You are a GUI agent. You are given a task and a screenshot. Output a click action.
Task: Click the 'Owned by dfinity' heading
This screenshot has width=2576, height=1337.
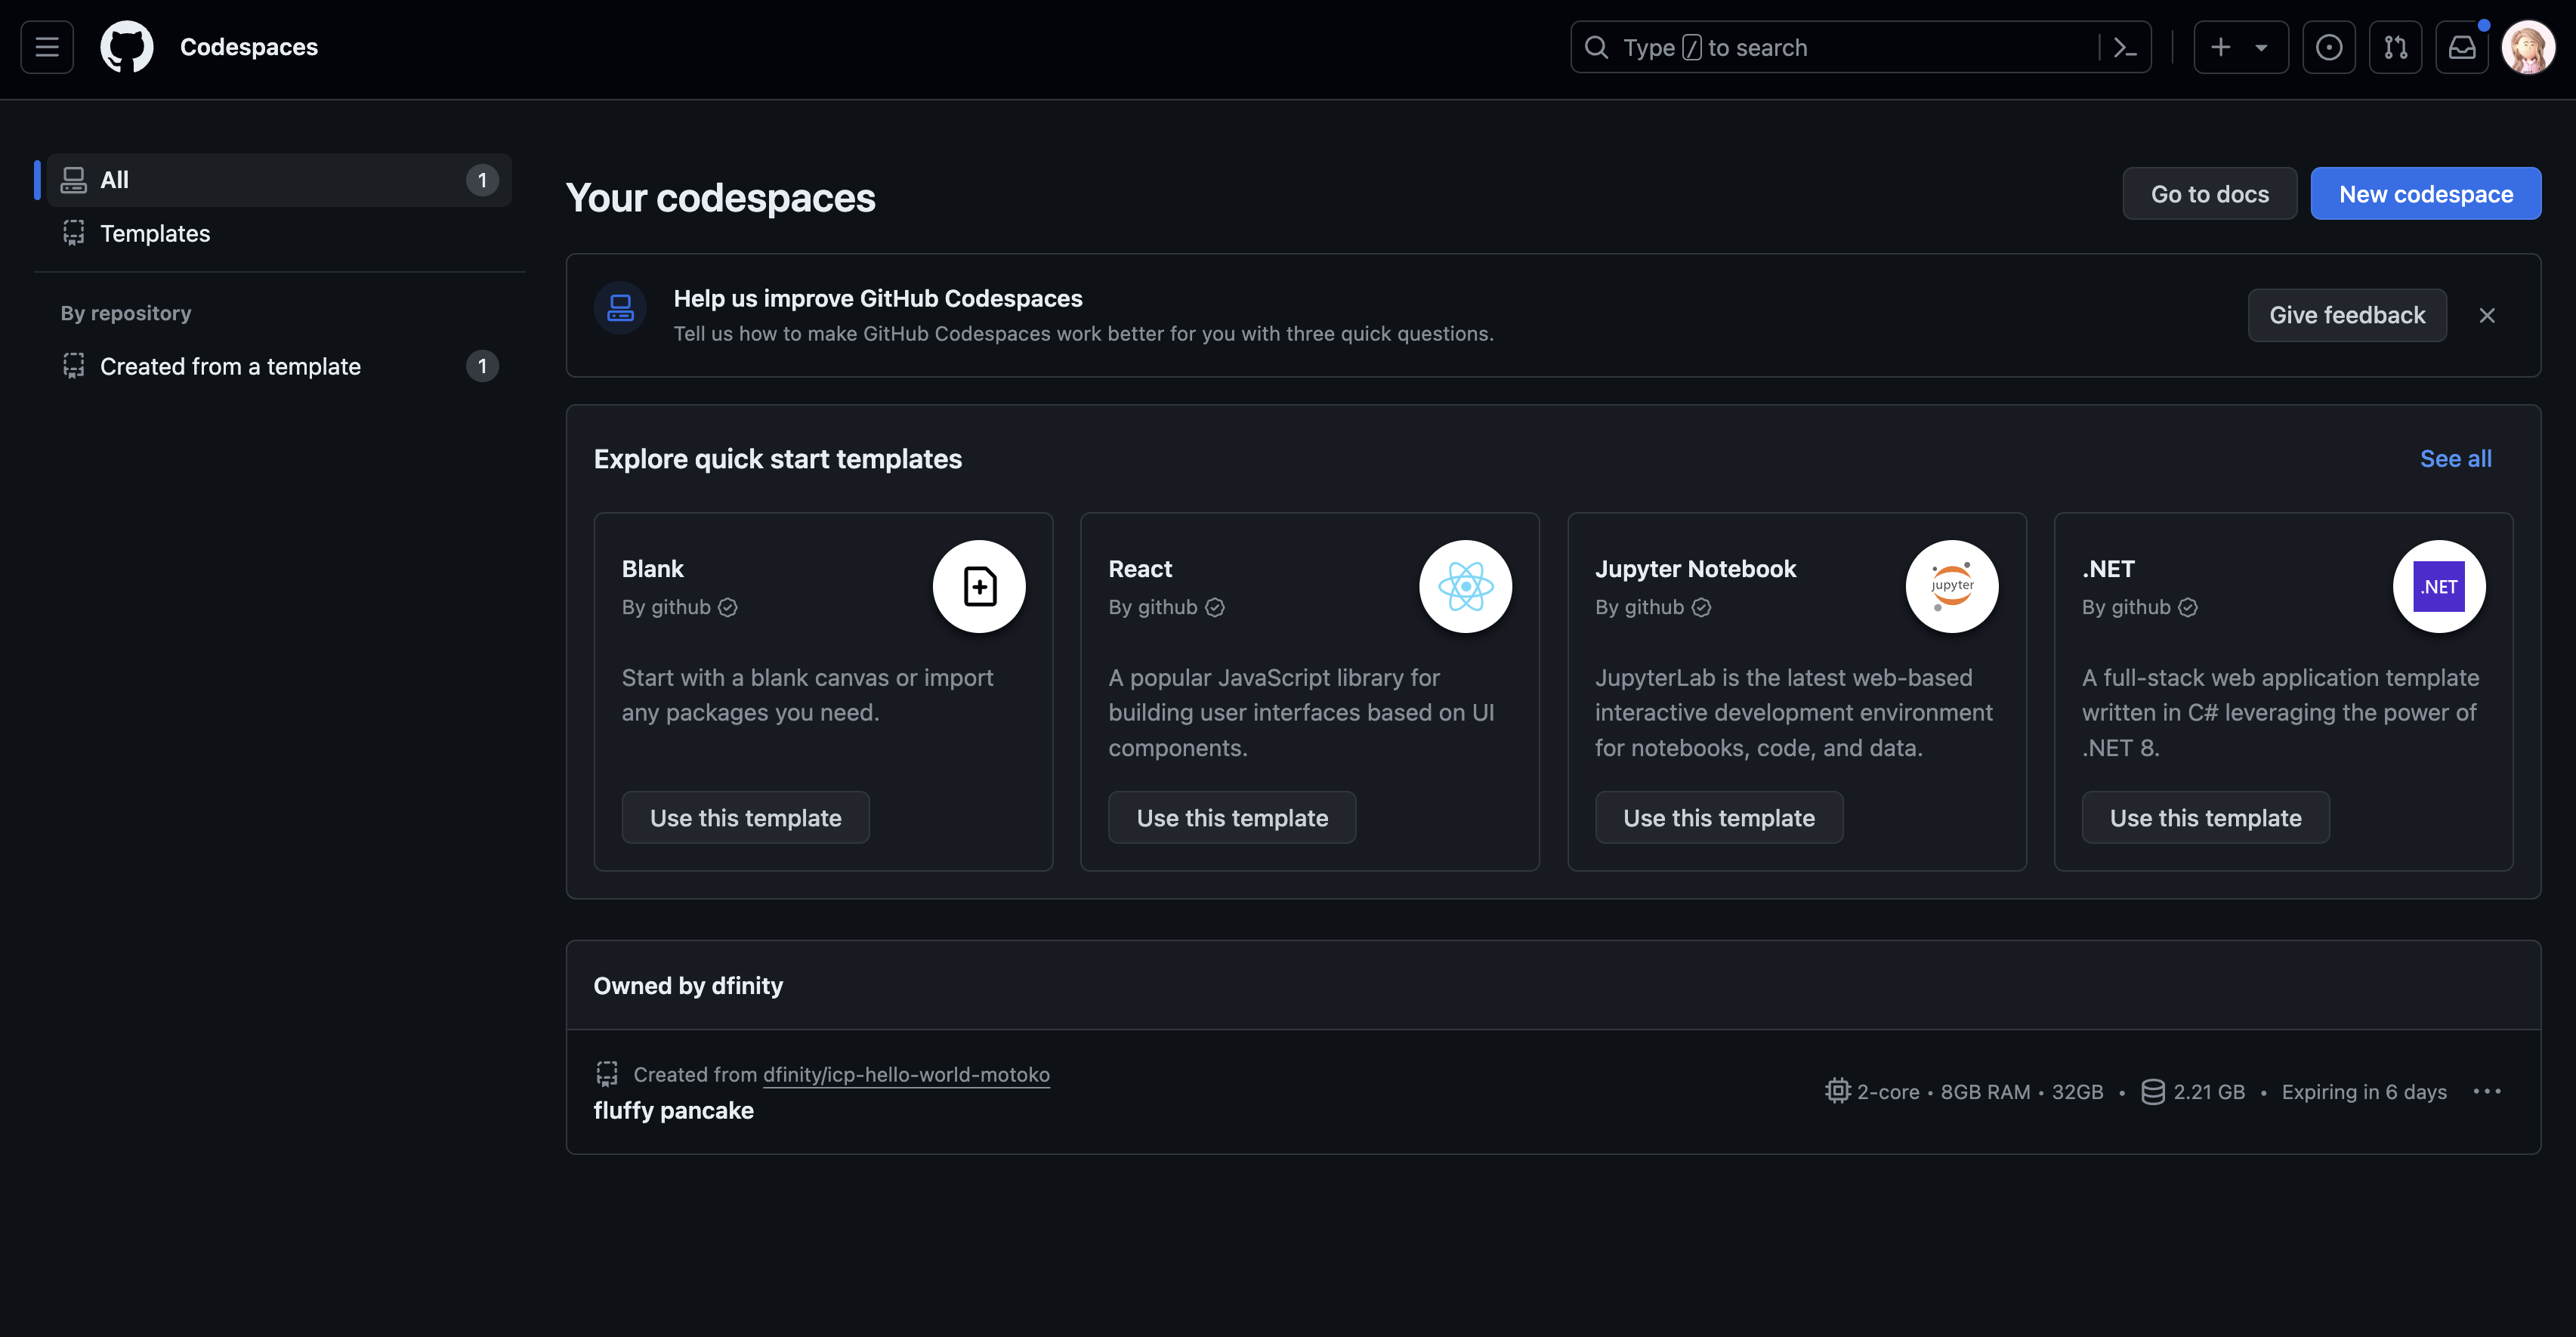coord(688,986)
